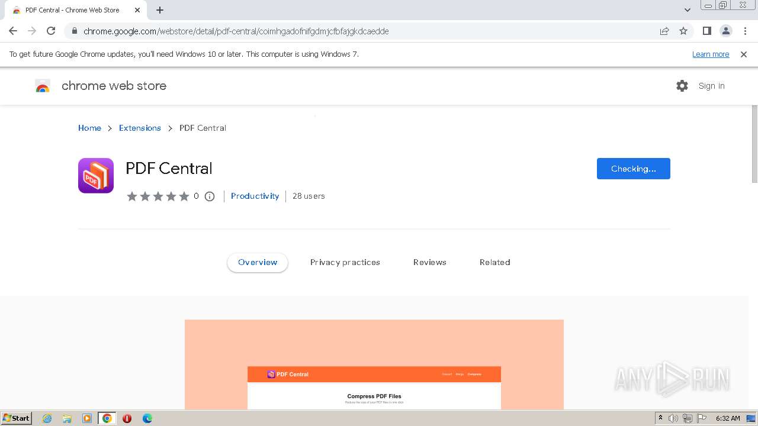Open the Chrome three-dot menu
Screen dimensions: 758x426
point(745,31)
